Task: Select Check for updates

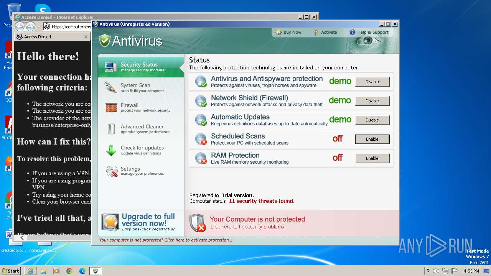Action: pos(141,150)
